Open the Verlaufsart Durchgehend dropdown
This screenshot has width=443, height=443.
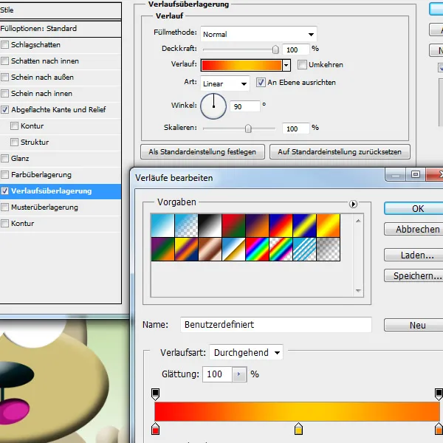click(x=246, y=352)
